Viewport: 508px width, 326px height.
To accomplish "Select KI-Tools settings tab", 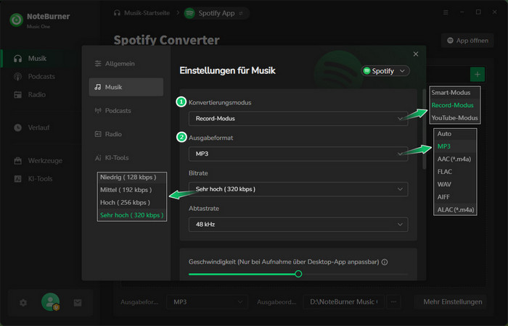I will (126, 158).
